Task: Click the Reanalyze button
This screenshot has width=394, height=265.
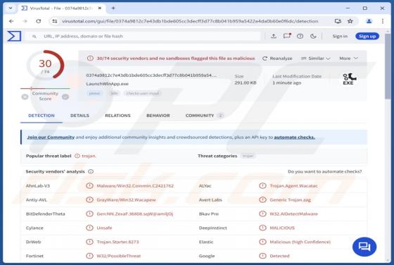Action: point(277,58)
